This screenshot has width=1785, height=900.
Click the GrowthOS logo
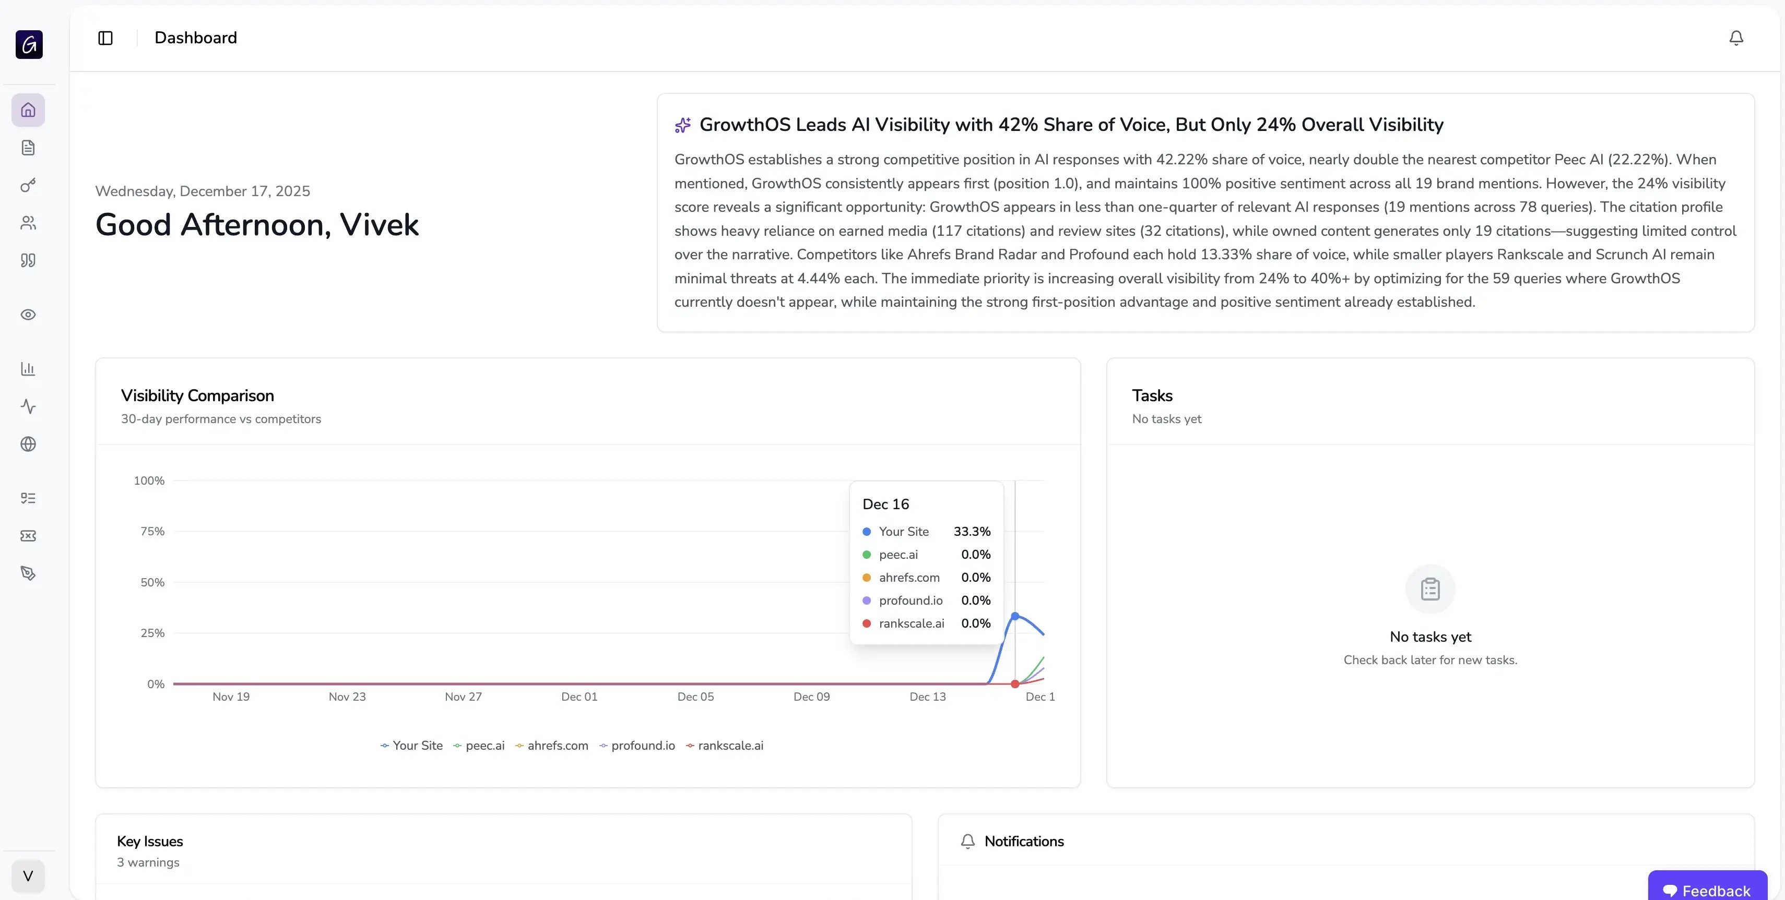tap(29, 45)
